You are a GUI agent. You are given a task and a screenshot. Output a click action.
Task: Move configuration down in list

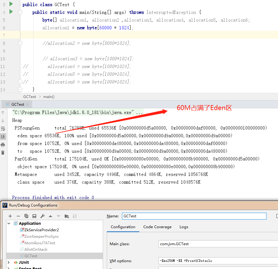[x=59, y=216]
